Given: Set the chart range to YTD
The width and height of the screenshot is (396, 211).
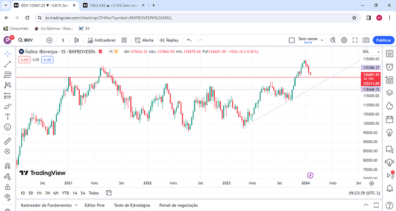Looking at the screenshot, I should coord(65,193).
